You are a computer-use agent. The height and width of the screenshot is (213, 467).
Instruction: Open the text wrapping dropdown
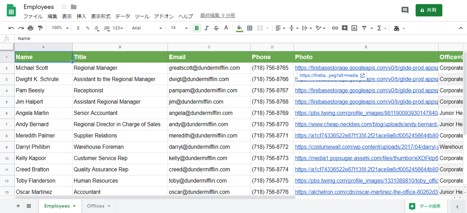point(307,28)
